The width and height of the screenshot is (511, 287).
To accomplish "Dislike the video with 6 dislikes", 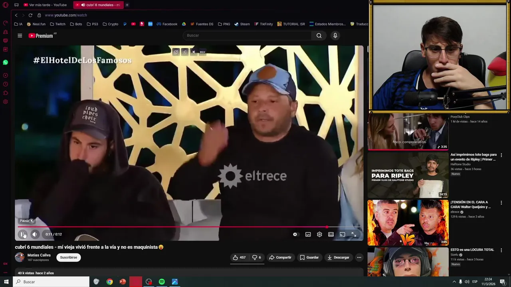I will coord(256,258).
